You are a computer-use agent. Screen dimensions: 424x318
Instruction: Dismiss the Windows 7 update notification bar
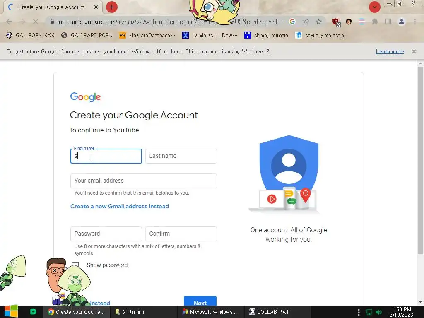[x=414, y=51]
